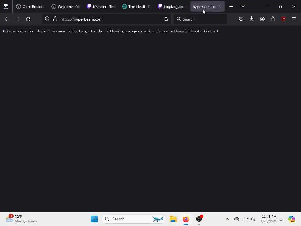Switch to the bisbuser Twitch tab
This screenshot has height=226, width=301.
(x=101, y=7)
